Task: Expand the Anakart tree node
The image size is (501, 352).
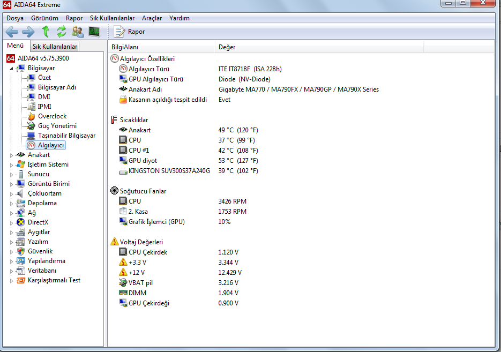Action: click(11, 155)
